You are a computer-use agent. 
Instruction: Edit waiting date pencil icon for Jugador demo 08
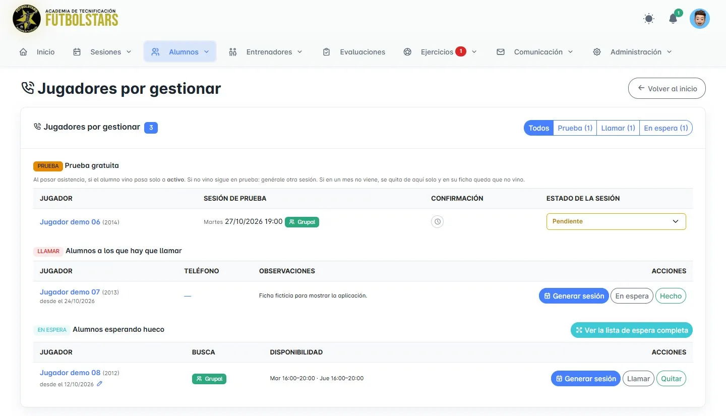pyautogui.click(x=99, y=384)
